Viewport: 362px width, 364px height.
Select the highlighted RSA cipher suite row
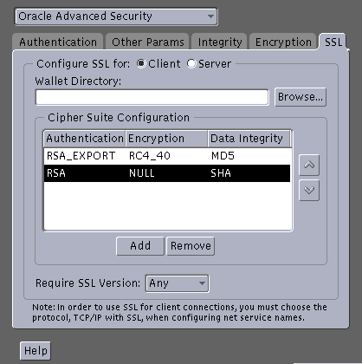(167, 173)
